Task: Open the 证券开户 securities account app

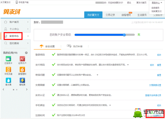Action: [x=22, y=59]
